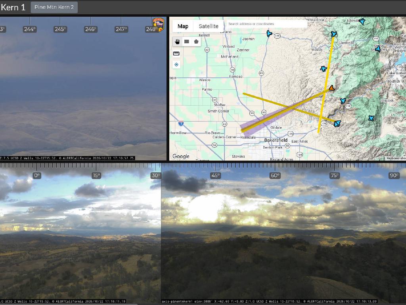406x305 pixels.
Task: Click the 244° compass marker
Action: tap(30, 29)
